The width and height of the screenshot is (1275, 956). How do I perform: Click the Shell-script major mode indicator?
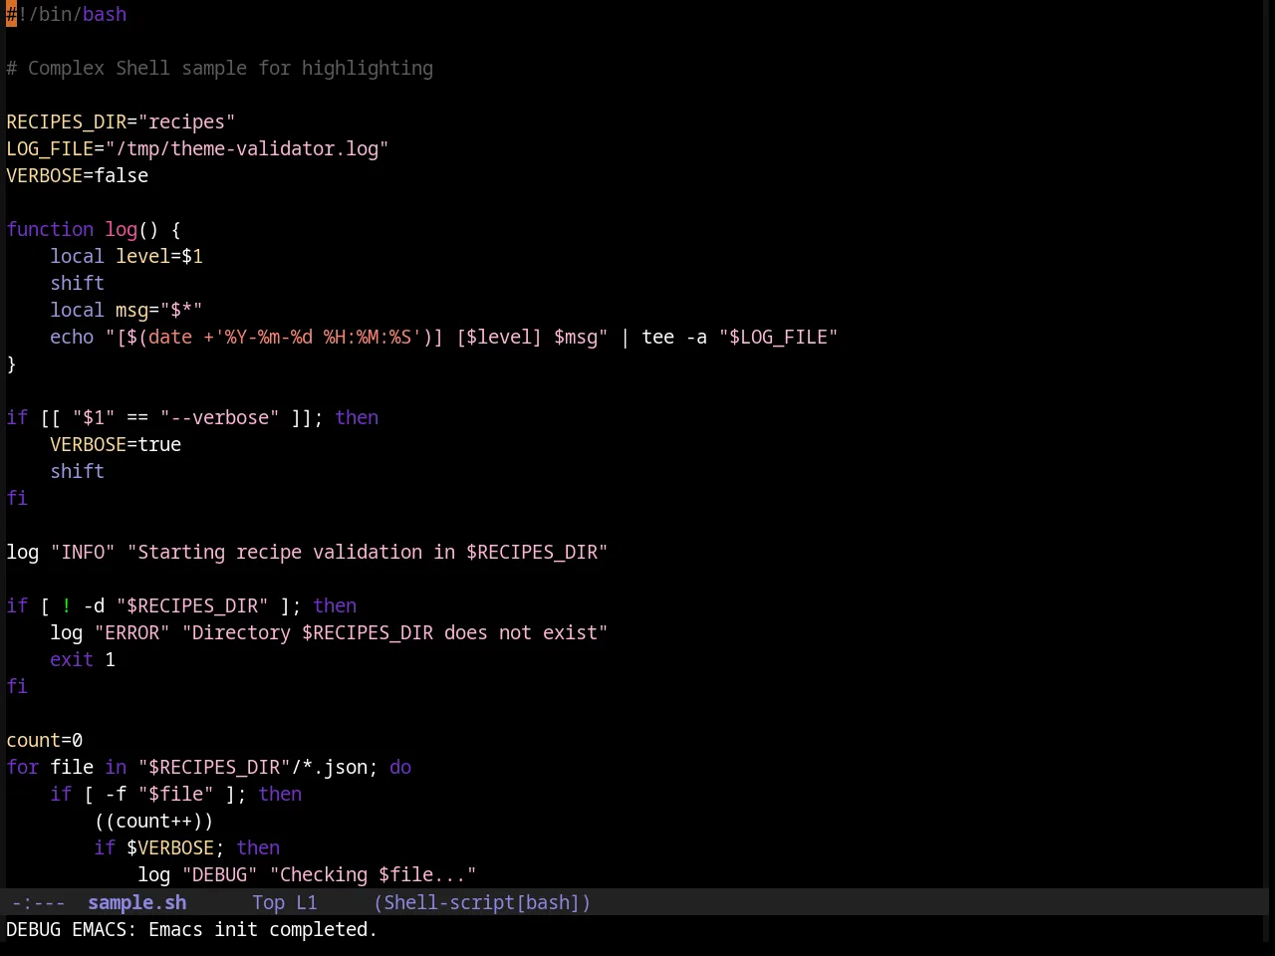point(449,903)
